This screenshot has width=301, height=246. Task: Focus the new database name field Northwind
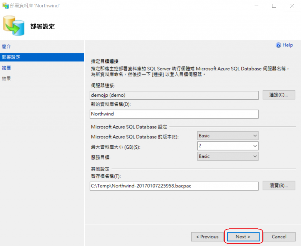coord(174,114)
